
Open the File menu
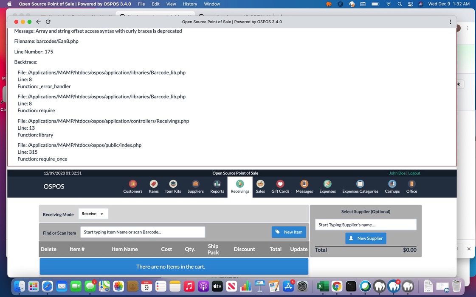click(x=141, y=4)
